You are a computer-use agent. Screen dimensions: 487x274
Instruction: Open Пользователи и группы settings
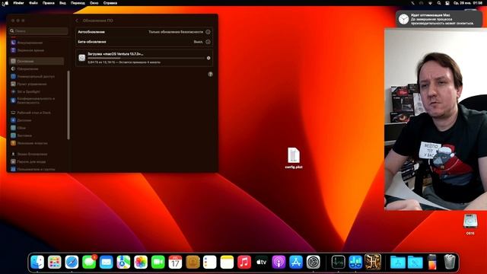[x=33, y=169]
